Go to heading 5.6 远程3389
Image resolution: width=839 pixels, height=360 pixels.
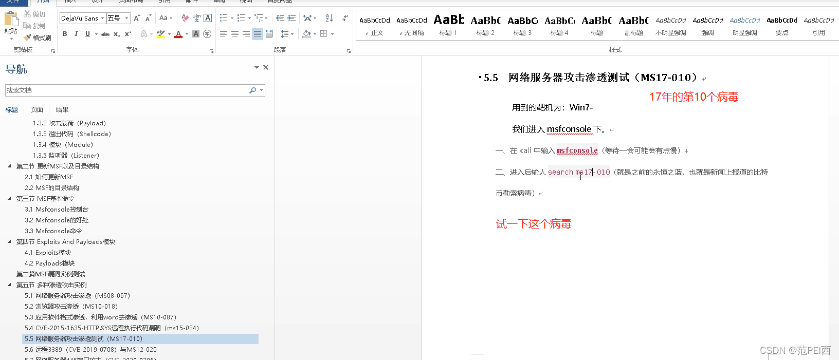(90, 350)
